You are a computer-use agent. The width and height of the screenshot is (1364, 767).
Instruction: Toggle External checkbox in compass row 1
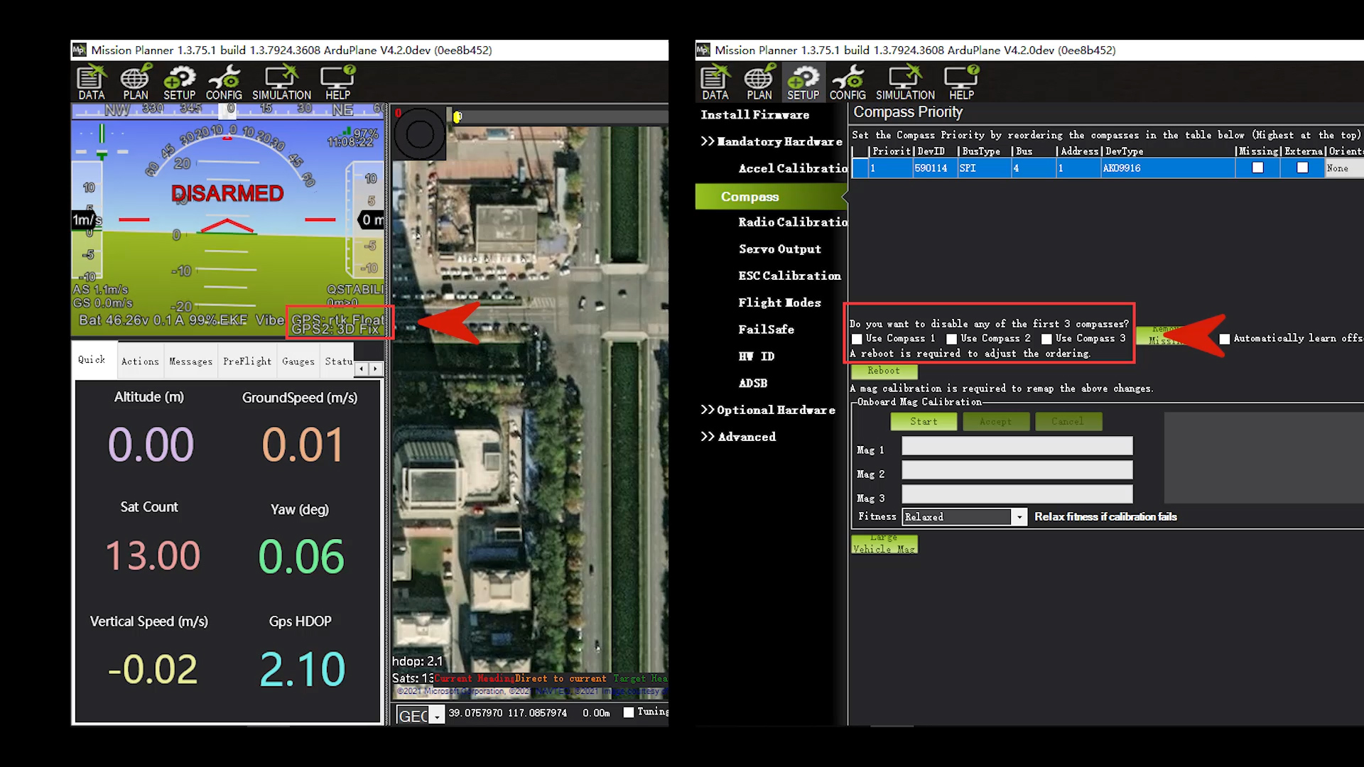click(x=1302, y=168)
